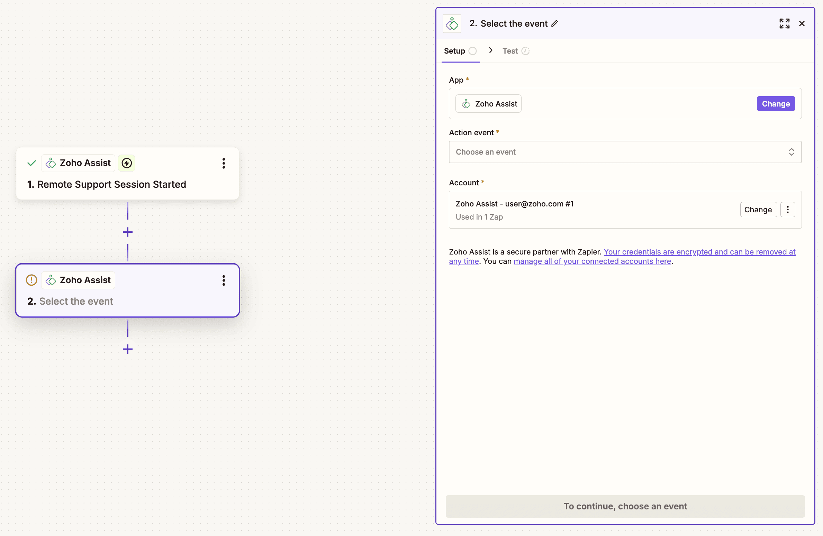Open account options three-dot menu
Screen dimensions: 823x536
point(788,210)
